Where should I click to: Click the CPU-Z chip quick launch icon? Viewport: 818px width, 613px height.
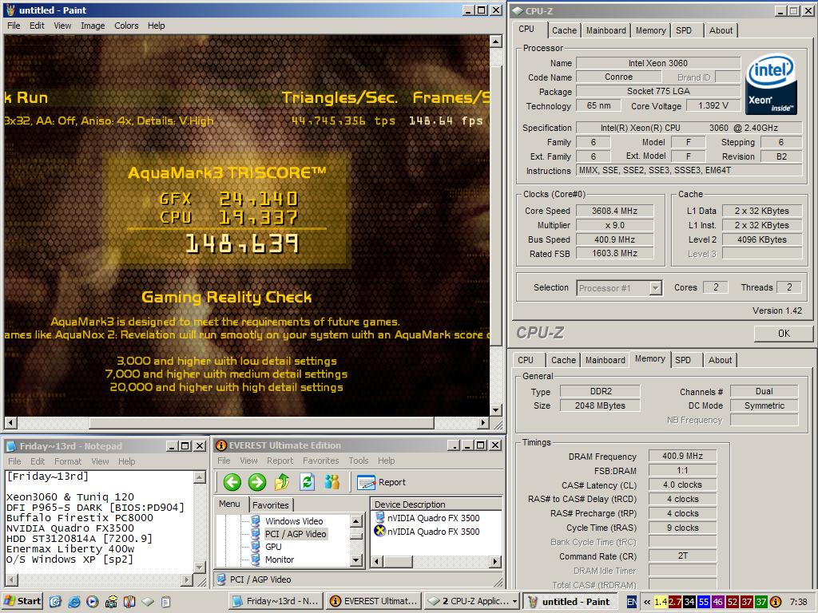[148, 602]
